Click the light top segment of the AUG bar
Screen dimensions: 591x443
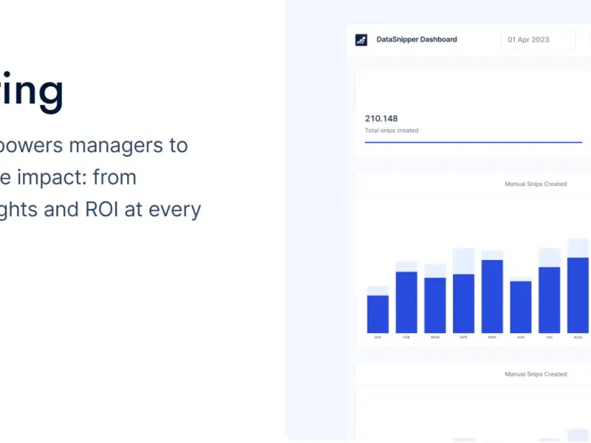click(x=578, y=248)
